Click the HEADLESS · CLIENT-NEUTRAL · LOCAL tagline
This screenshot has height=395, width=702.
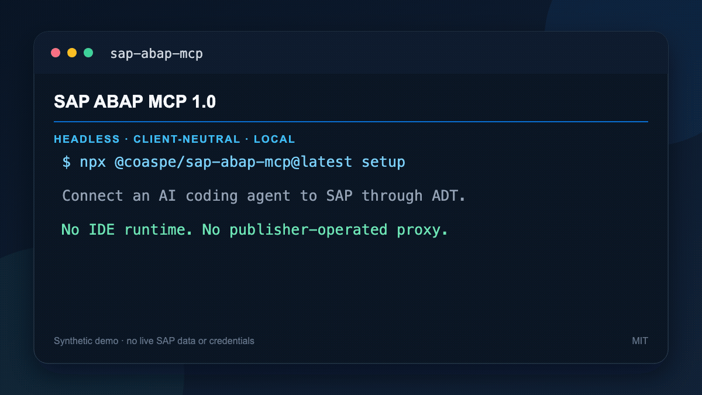tap(174, 139)
